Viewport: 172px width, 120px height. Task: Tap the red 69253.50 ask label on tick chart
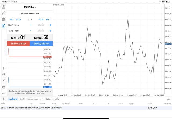(x=47, y=57)
